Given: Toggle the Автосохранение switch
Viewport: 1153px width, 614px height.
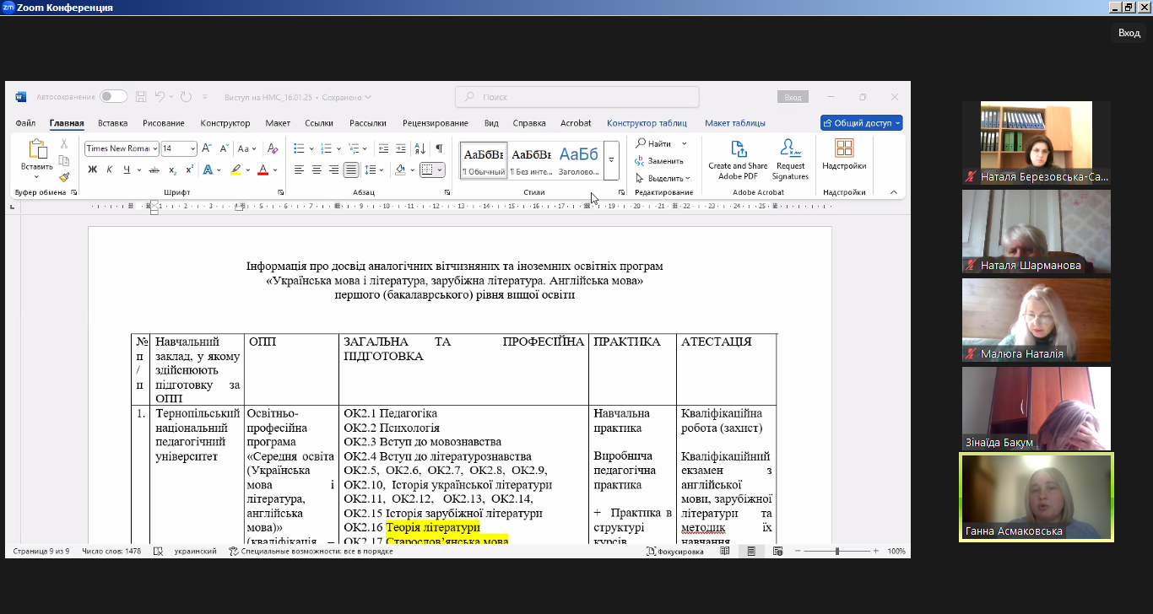Looking at the screenshot, I should pos(113,97).
